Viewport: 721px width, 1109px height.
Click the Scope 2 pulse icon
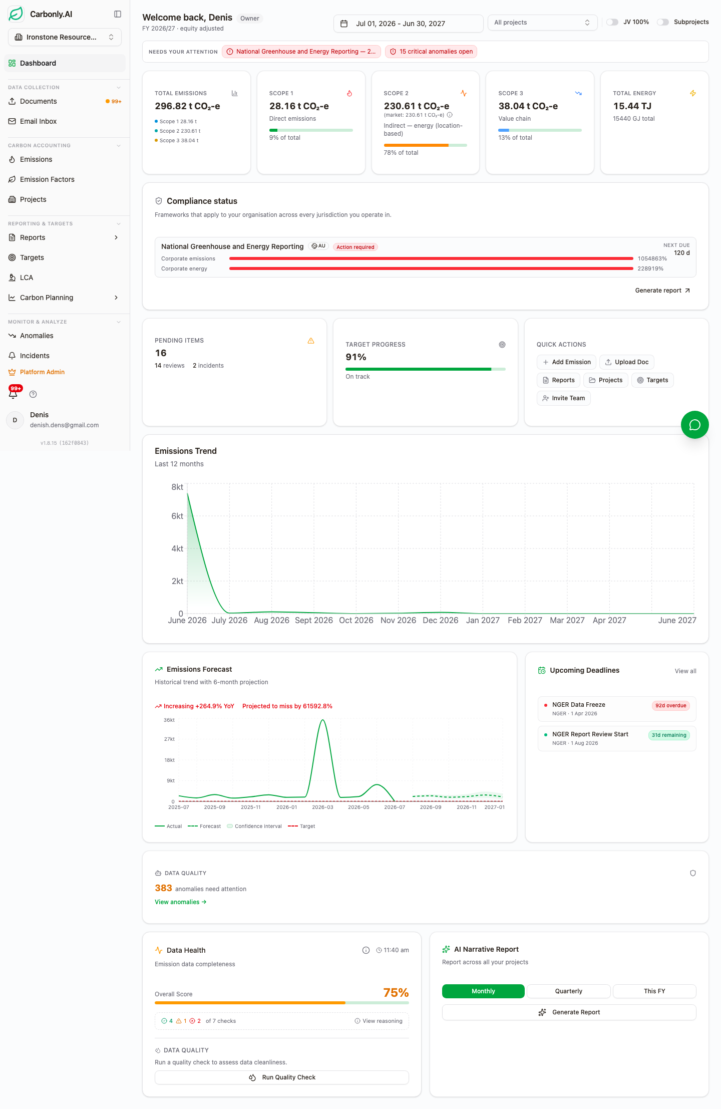[464, 93]
